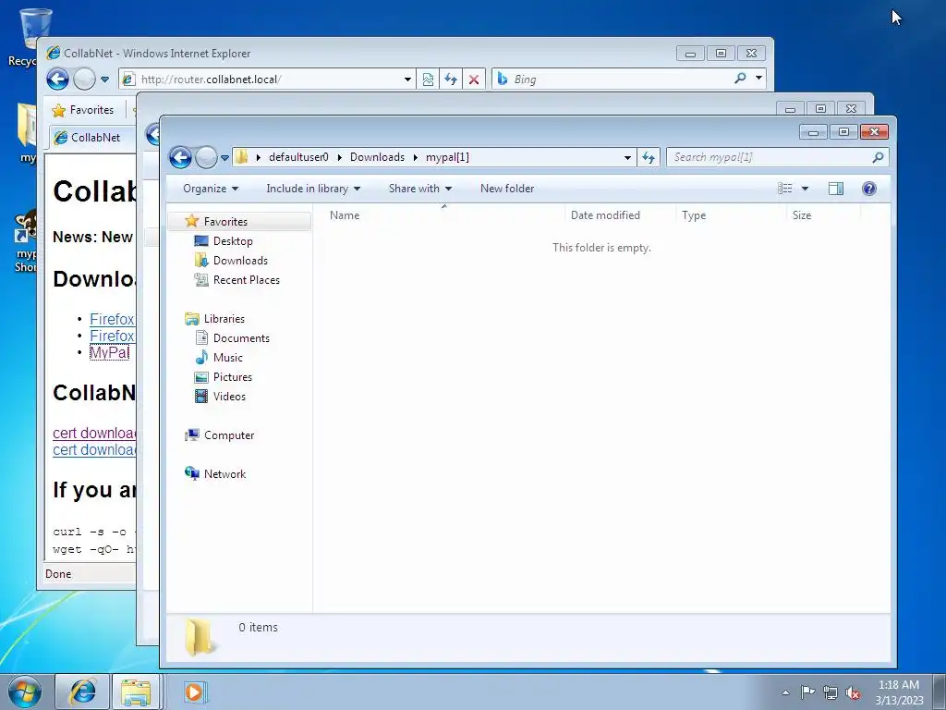Open recent locations dropdown beside Explorer forward arrow
Screen dimensions: 946x710
pos(225,157)
